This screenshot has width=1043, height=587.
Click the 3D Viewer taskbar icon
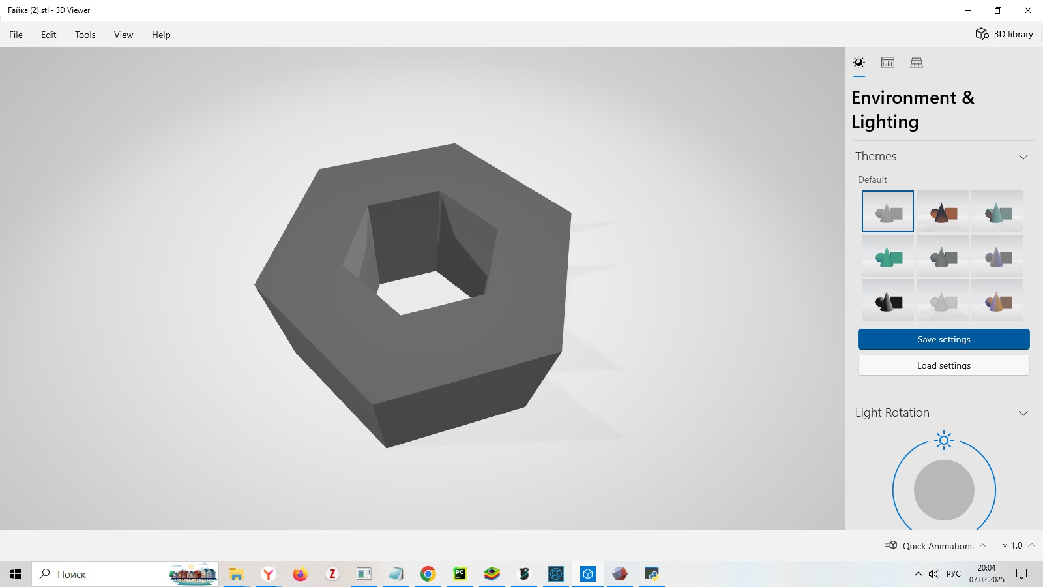tap(588, 574)
